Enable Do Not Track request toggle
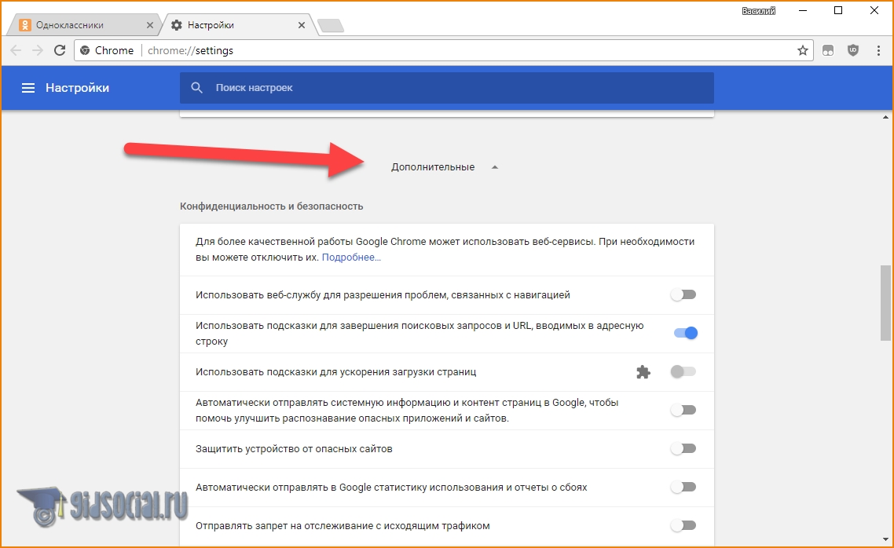The image size is (894, 548). 683,525
